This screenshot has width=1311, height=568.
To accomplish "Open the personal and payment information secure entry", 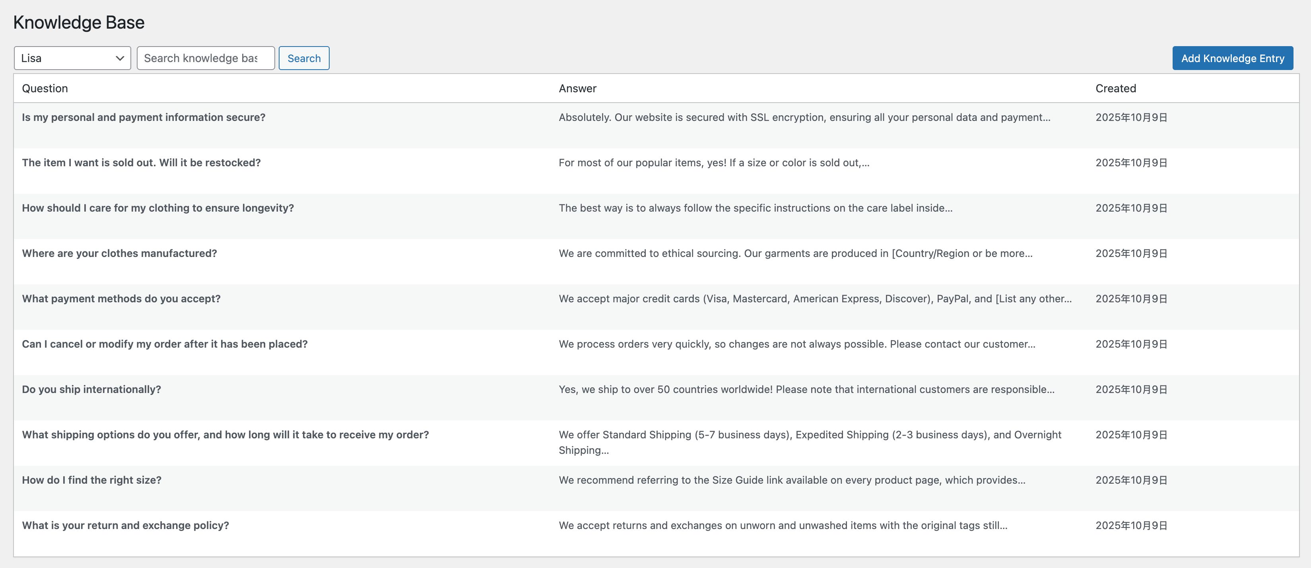I will (144, 117).
